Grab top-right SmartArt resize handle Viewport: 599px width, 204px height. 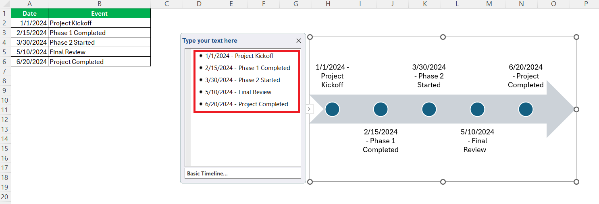[576, 37]
